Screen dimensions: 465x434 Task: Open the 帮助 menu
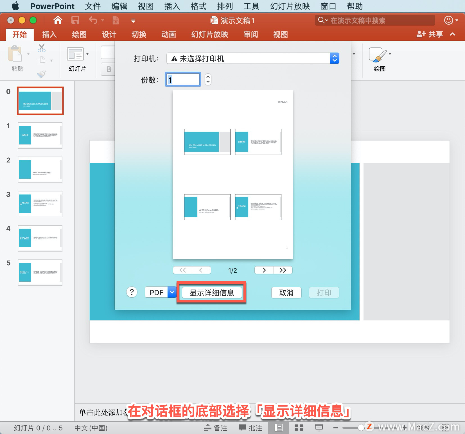click(355, 6)
